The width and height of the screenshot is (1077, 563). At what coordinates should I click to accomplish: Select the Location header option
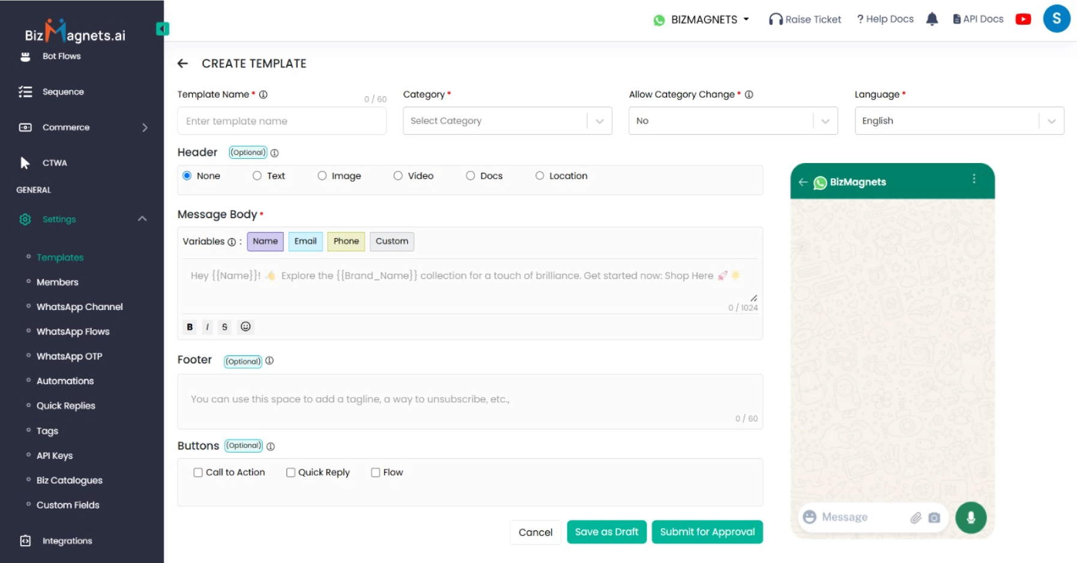(x=540, y=176)
